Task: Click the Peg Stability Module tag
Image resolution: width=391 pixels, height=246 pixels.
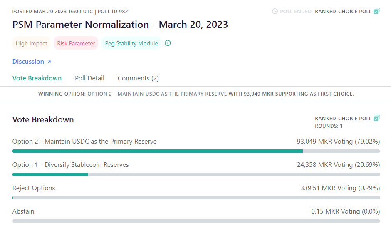Action: click(x=131, y=43)
